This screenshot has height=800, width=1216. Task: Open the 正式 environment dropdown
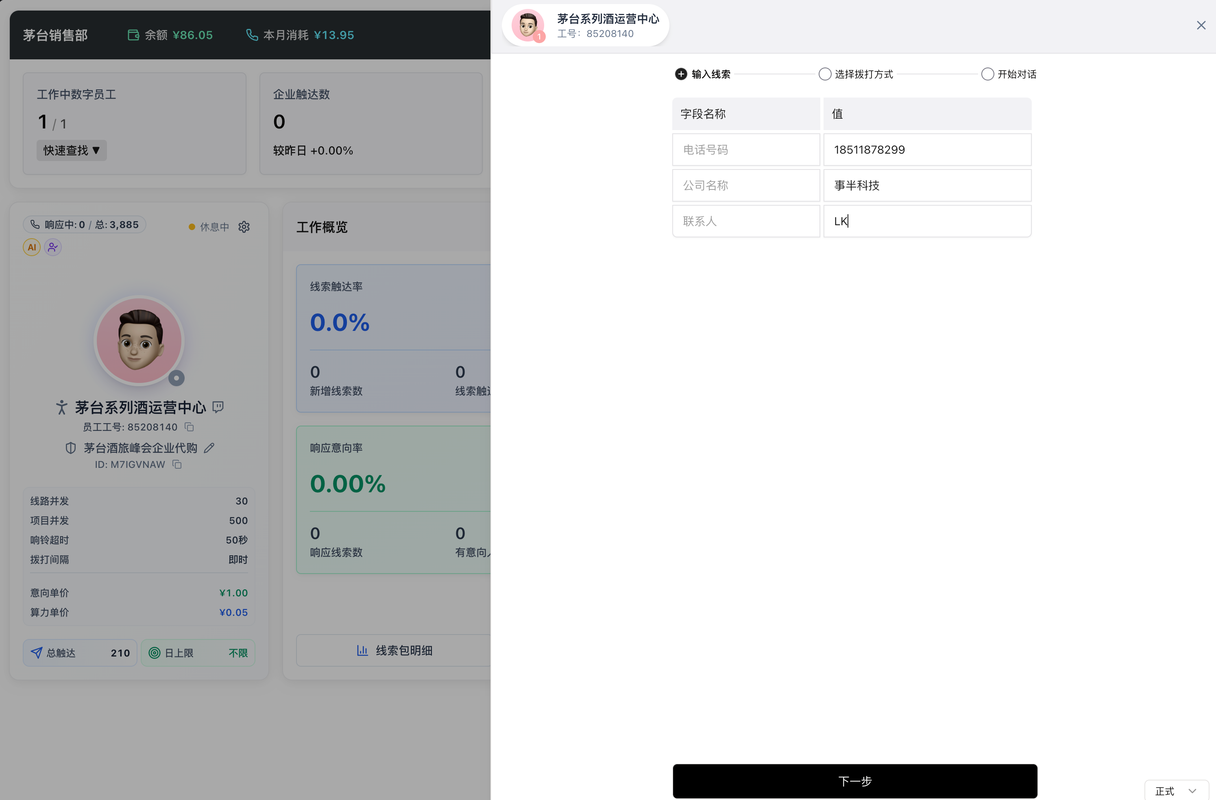pos(1176,791)
